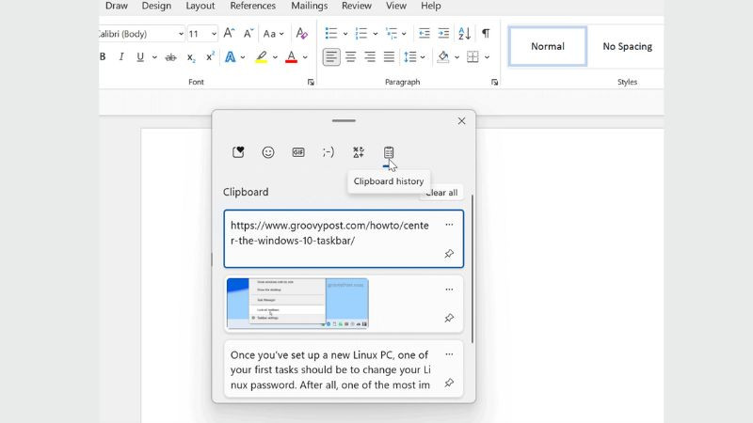The width and height of the screenshot is (753, 423).
Task: Open the Symbols tab
Action: pyautogui.click(x=359, y=152)
